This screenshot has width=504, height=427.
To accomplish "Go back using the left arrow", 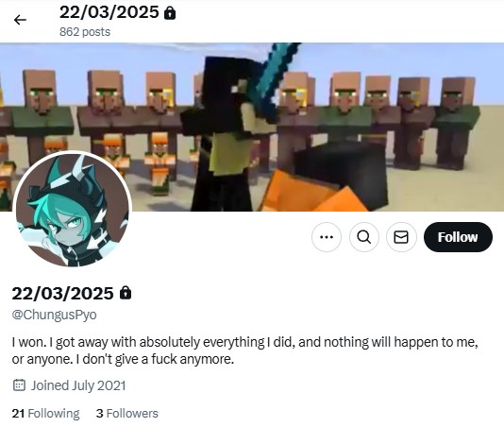I will click(20, 20).
